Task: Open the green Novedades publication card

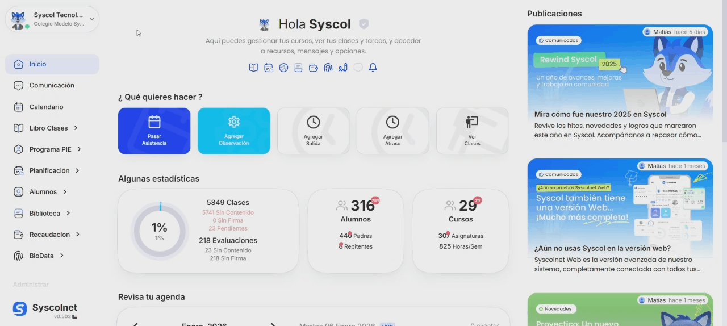Action: (620, 310)
